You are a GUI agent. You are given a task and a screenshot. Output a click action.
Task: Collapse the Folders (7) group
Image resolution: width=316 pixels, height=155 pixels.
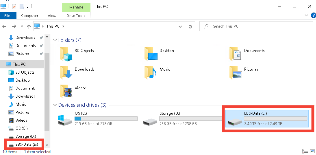click(x=55, y=40)
